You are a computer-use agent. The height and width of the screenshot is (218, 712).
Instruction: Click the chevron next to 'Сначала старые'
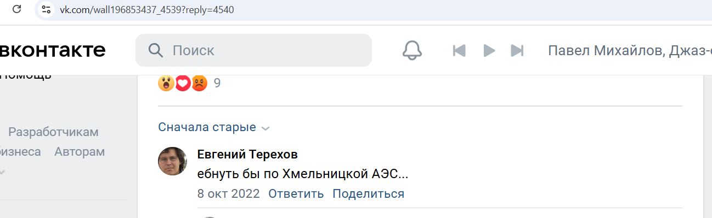click(x=265, y=128)
